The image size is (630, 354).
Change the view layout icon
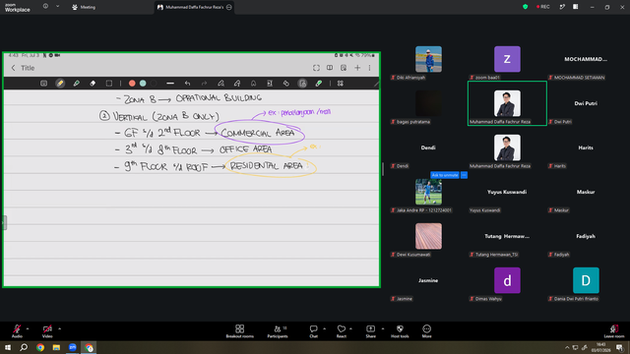pos(576,7)
